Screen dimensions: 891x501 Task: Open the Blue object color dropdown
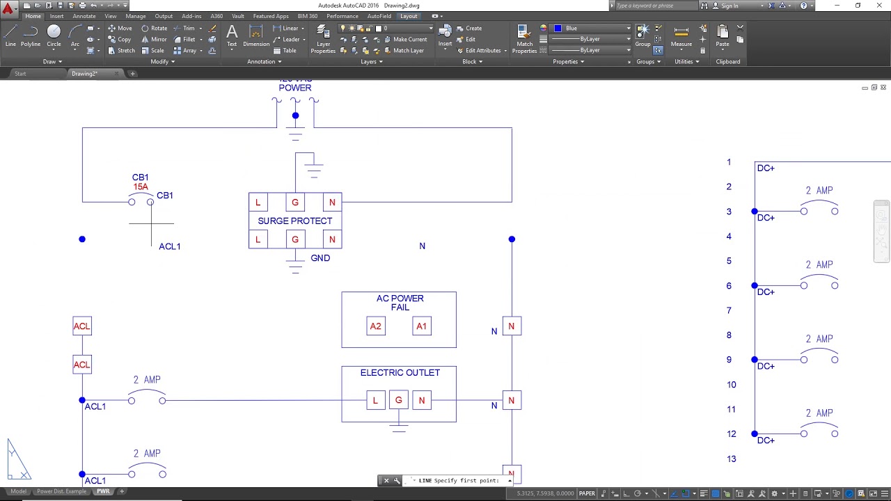pos(591,29)
